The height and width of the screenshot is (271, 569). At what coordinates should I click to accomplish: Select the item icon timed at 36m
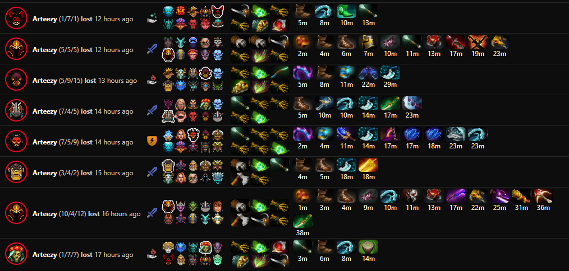543,195
